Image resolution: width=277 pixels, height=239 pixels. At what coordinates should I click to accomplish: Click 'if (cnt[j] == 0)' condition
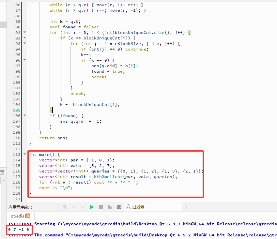[x=101, y=49]
